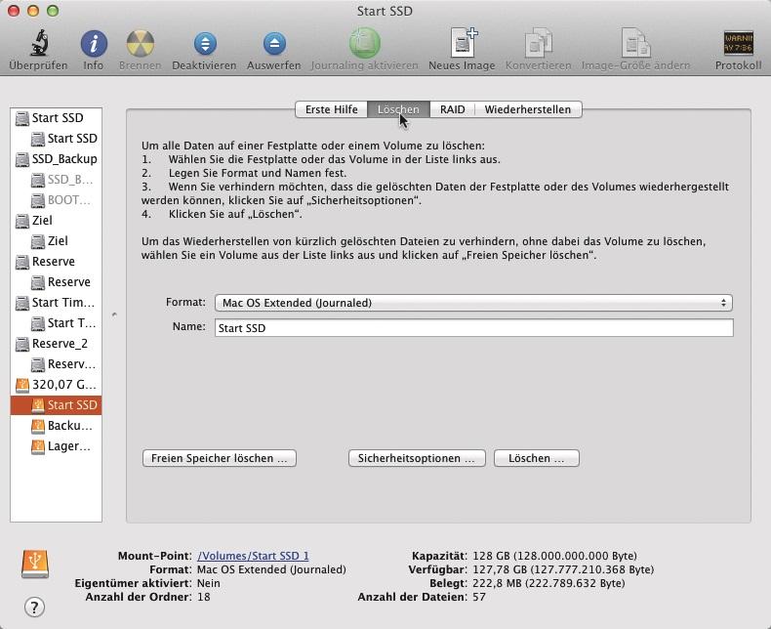Screen dimensions: 771x629
Task: Click the Anzahl der Ordner value 18
Action: point(204,598)
